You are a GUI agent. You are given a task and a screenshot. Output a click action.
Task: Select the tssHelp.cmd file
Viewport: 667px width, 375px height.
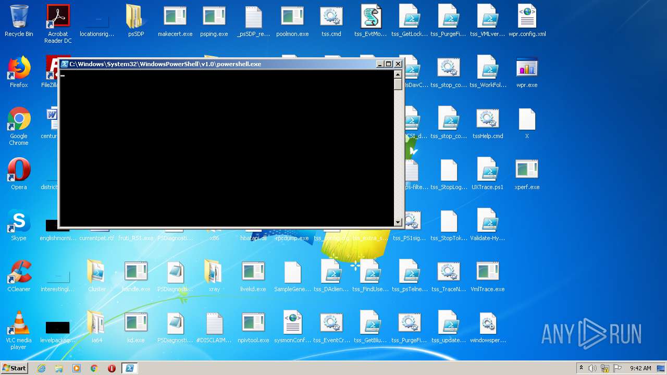(488, 123)
